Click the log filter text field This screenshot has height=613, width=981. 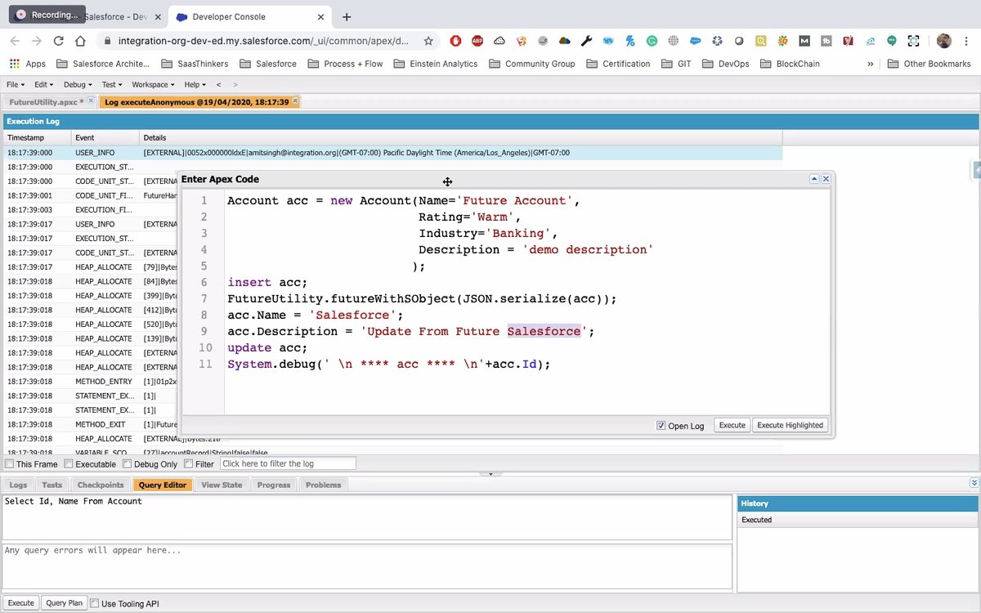[288, 464]
